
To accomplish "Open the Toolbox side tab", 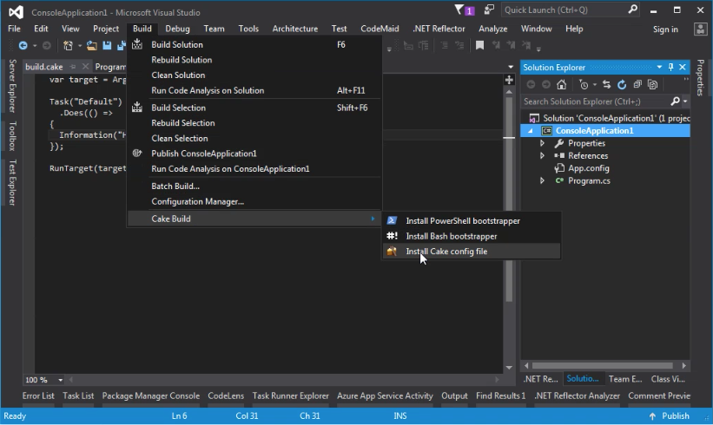I will 13,136.
